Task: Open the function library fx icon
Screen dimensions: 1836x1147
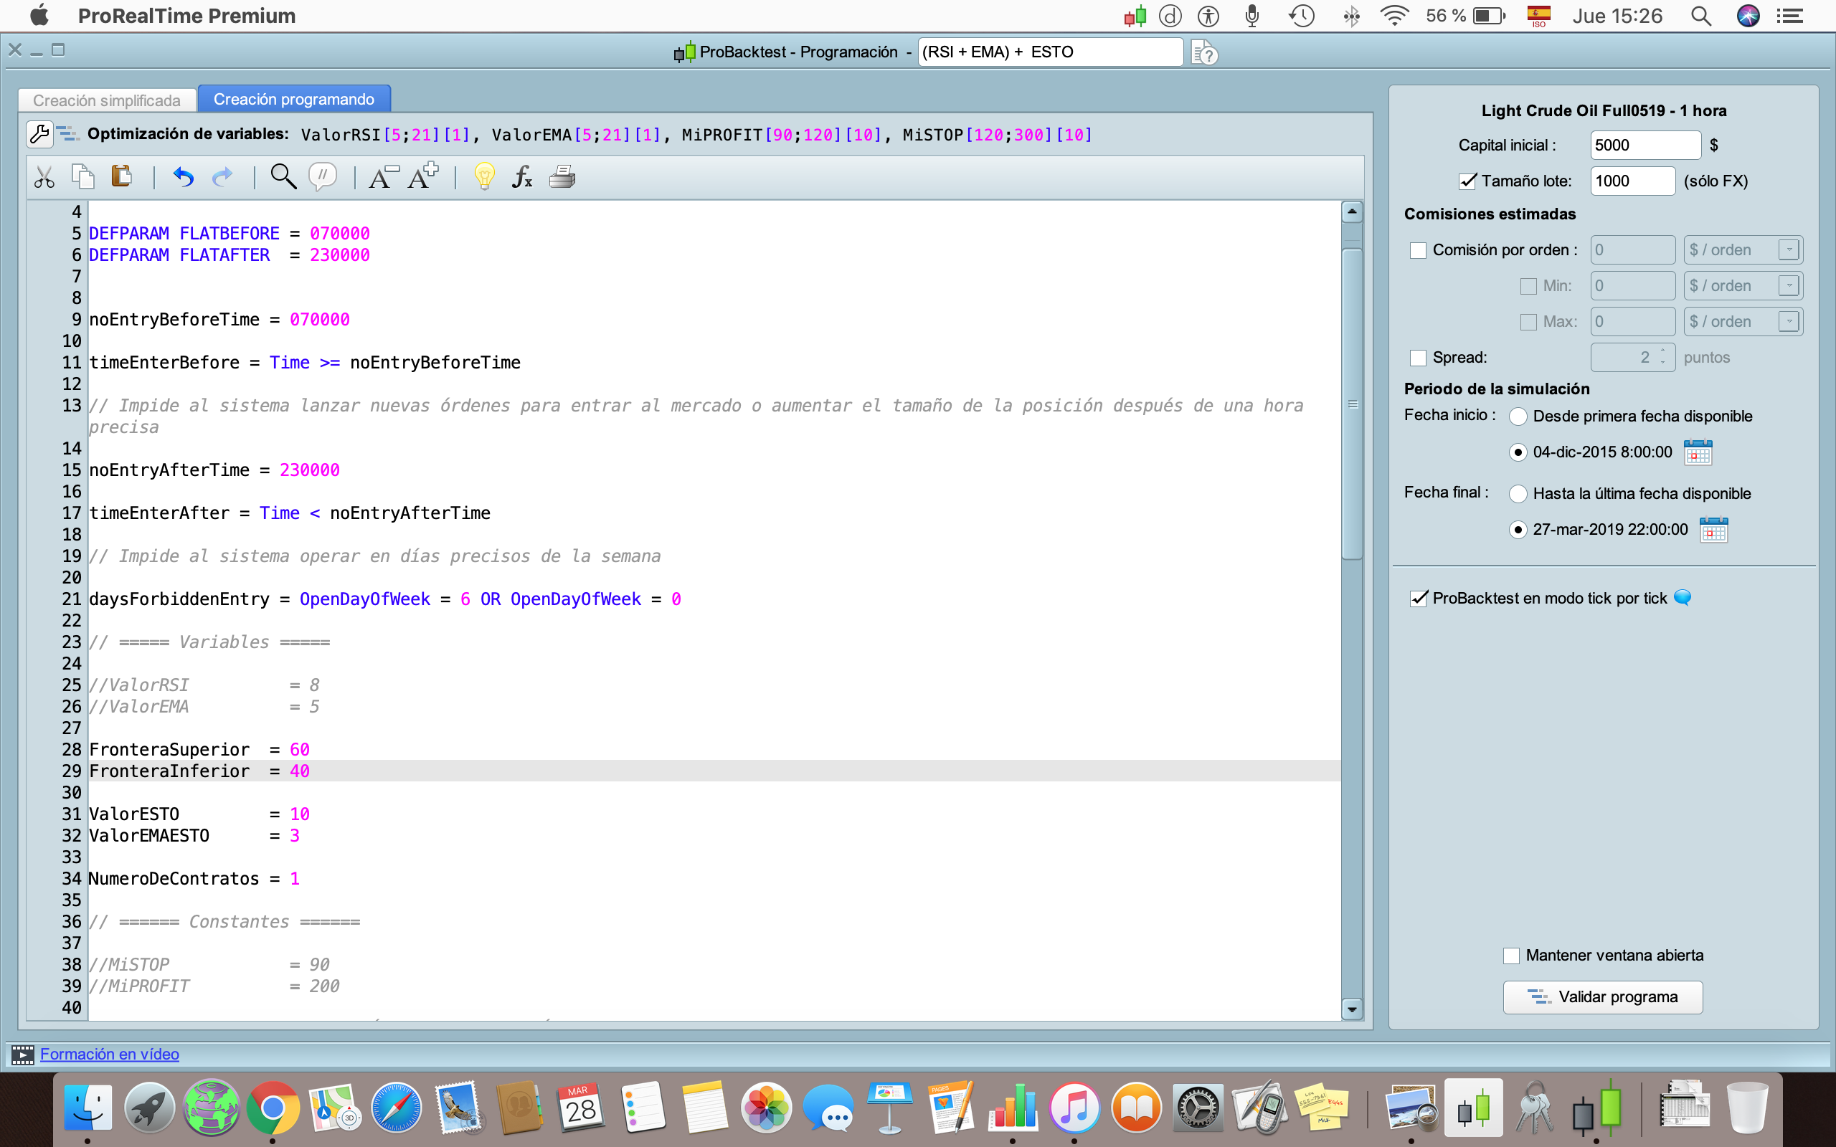Action: (522, 177)
